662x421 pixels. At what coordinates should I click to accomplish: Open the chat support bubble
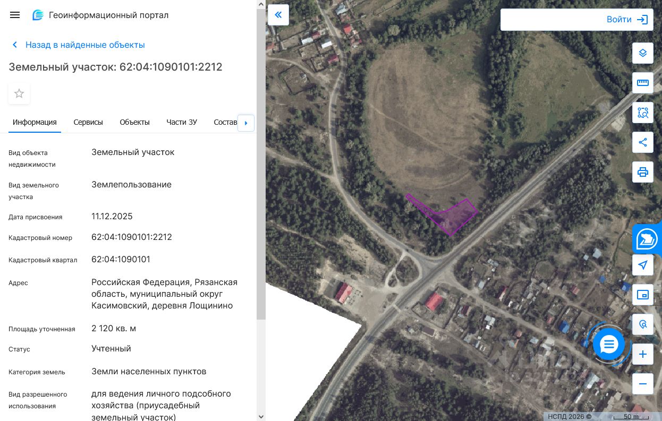point(609,345)
